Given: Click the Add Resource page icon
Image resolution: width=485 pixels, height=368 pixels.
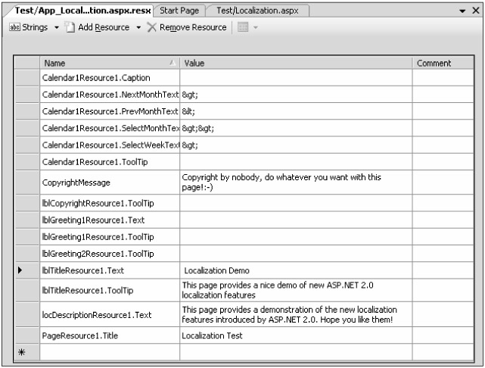Looking at the screenshot, I should (x=68, y=27).
